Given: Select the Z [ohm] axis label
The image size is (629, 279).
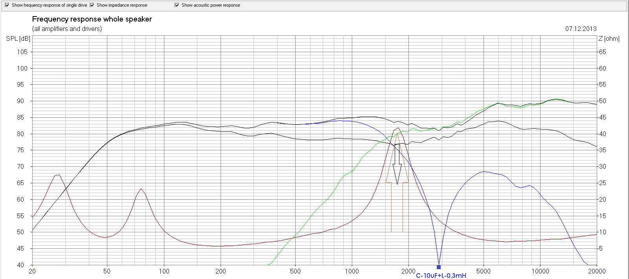Looking at the screenshot, I should point(609,38).
